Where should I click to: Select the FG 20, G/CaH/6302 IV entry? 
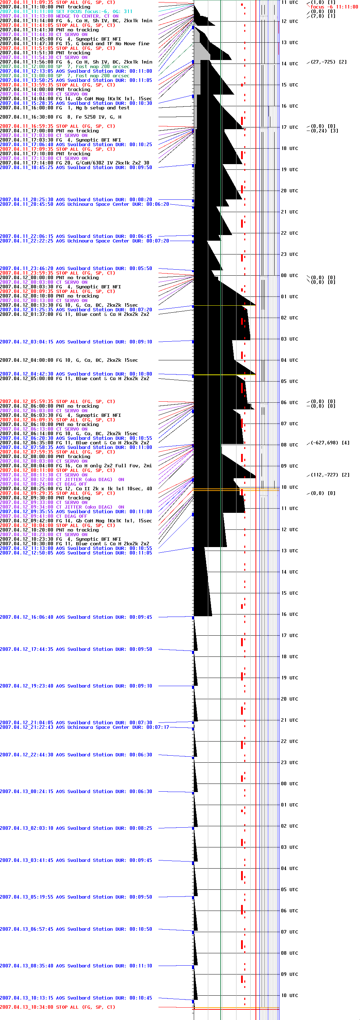(74, 163)
